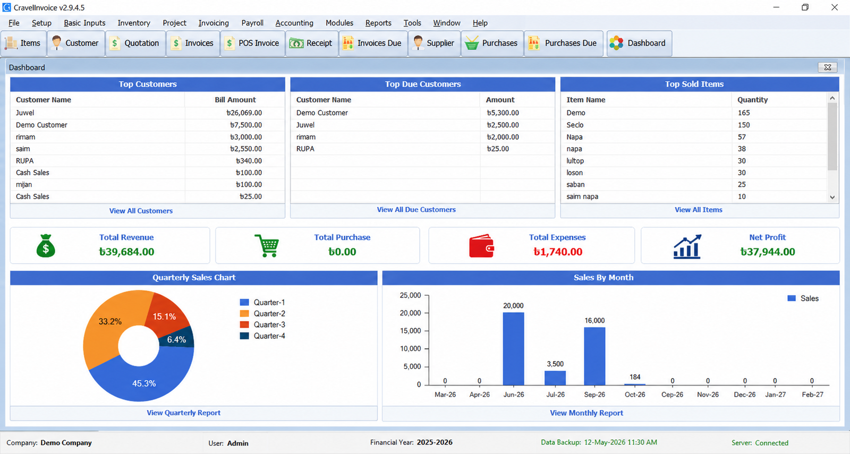850x454 pixels.
Task: Click the Quarter-2 orange legend swatch
Action: pos(244,313)
